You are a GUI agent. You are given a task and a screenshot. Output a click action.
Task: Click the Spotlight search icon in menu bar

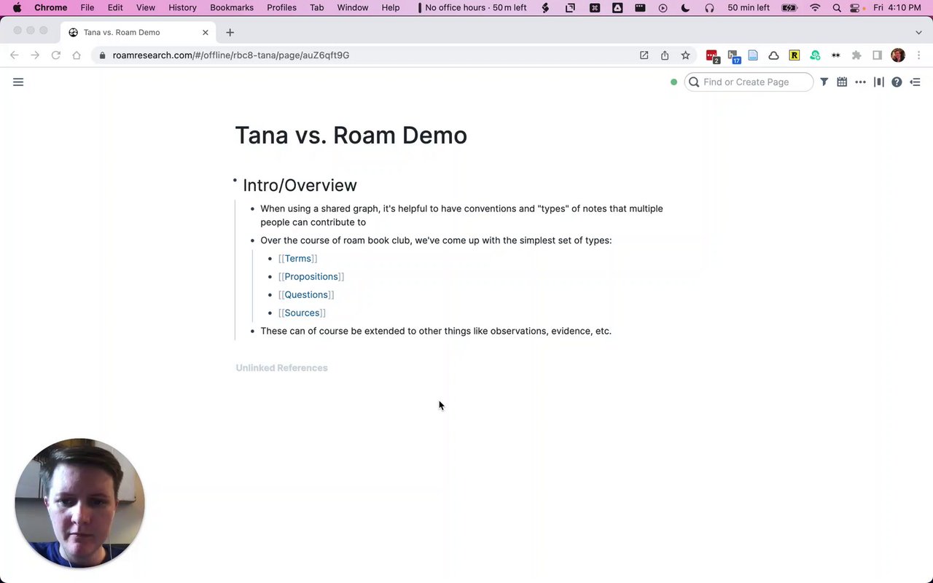click(x=836, y=7)
